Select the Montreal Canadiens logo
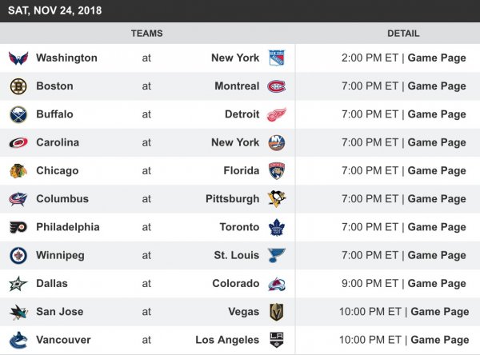 [x=277, y=86]
